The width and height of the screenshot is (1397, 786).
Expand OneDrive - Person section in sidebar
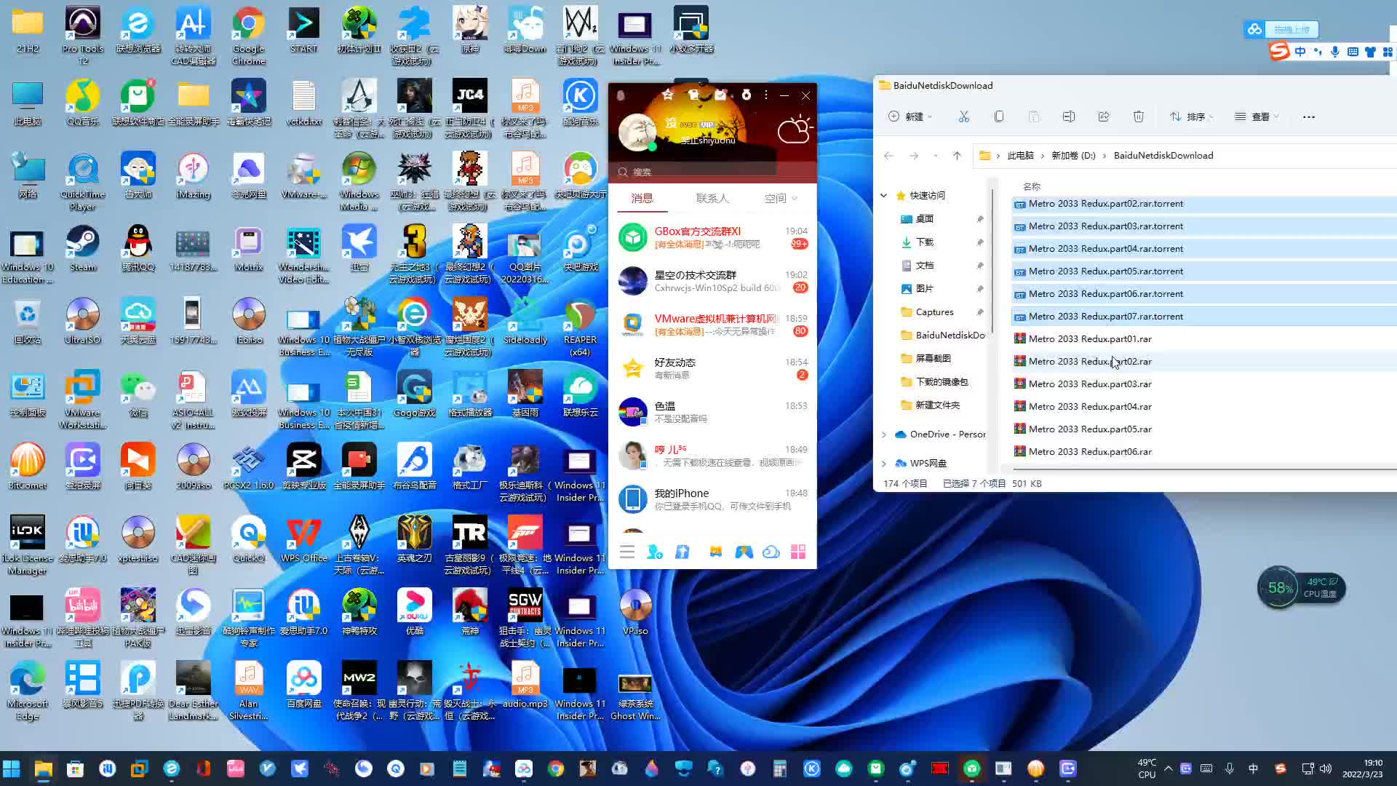click(884, 434)
